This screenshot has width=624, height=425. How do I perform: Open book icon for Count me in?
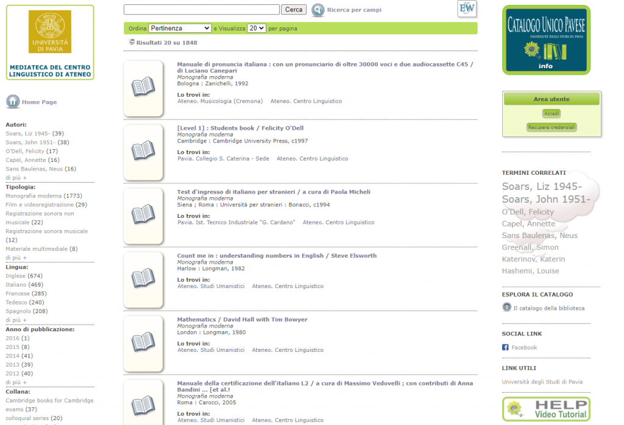(143, 279)
